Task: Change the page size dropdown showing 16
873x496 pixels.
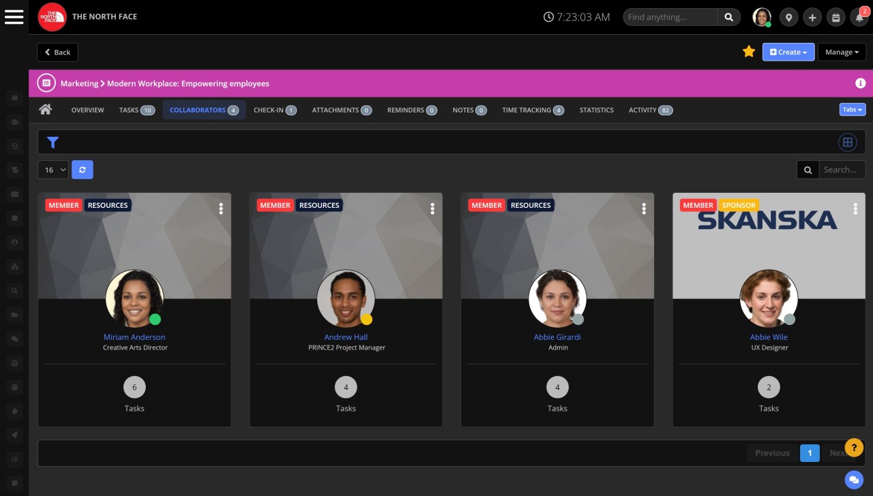Action: point(53,170)
